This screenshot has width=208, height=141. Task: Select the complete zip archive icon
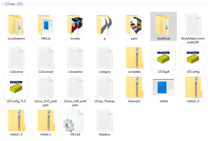tap(135, 58)
